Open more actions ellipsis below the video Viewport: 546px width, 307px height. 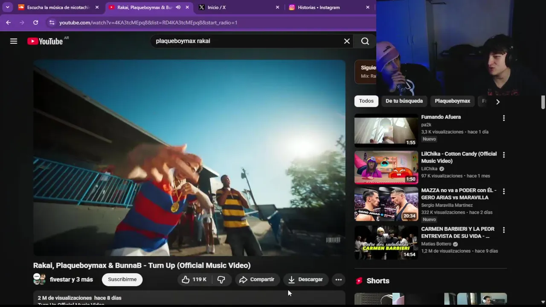338,280
